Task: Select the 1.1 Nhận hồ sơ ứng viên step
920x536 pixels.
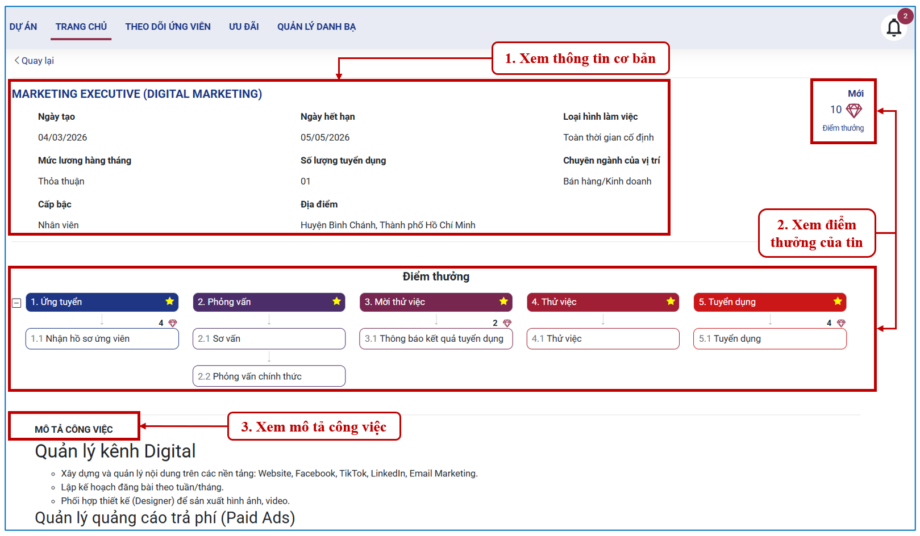Action: pyautogui.click(x=102, y=339)
